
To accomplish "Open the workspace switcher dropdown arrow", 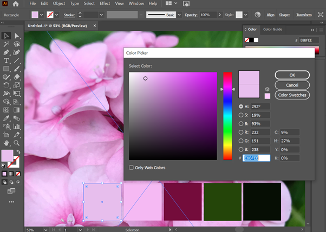I will (176, 3).
